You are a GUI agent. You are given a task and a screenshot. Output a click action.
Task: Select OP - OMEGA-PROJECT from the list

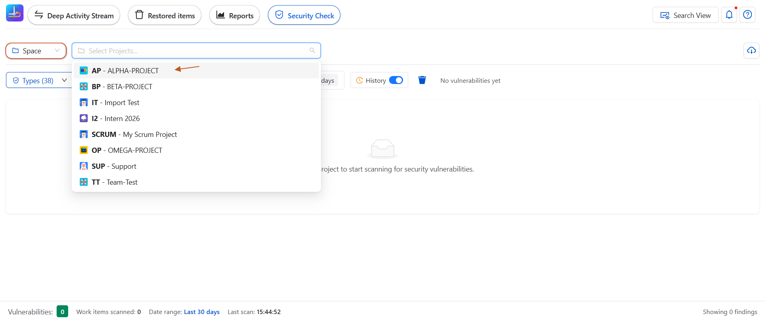(196, 150)
